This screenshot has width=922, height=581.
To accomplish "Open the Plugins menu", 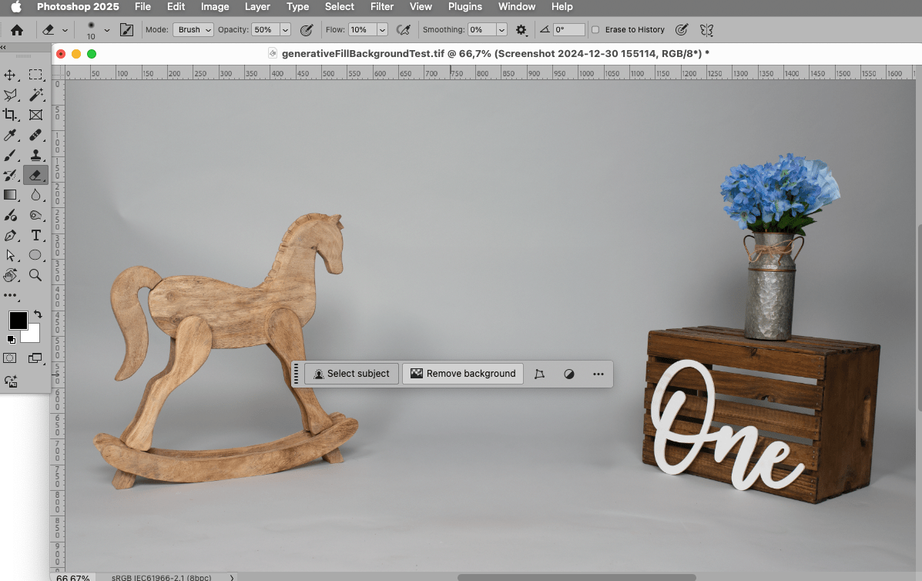I will 464,7.
